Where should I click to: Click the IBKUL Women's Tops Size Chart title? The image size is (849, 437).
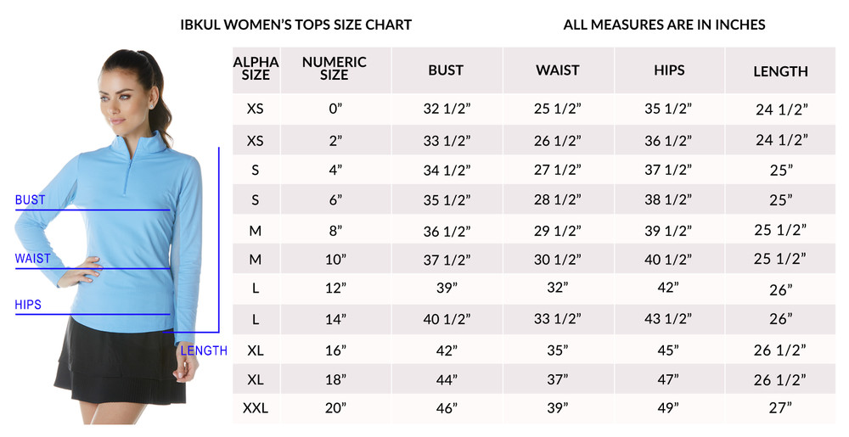[x=296, y=25]
